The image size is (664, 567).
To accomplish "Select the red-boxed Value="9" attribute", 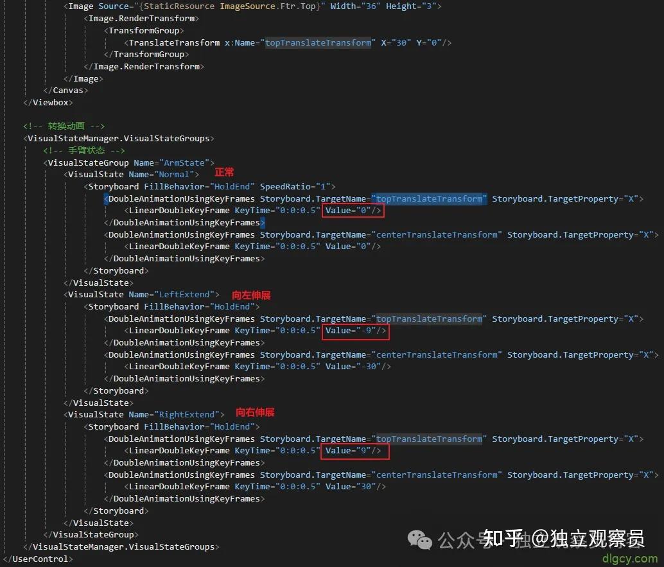I will tap(353, 450).
